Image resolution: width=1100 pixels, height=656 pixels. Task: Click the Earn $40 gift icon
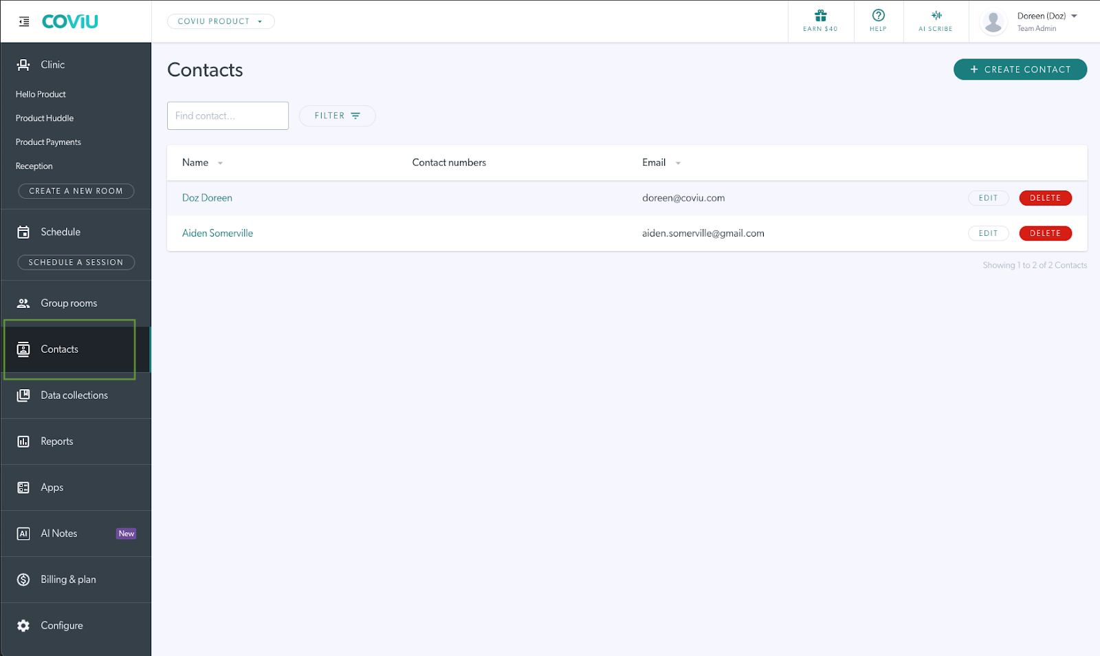click(820, 16)
